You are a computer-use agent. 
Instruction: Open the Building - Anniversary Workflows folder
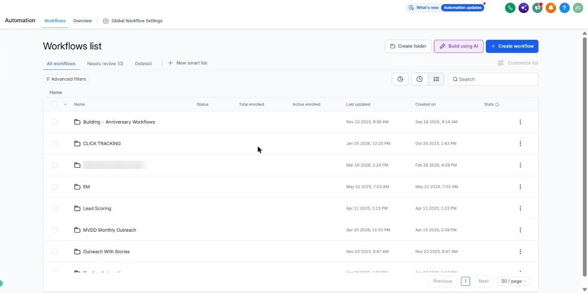coord(119,122)
